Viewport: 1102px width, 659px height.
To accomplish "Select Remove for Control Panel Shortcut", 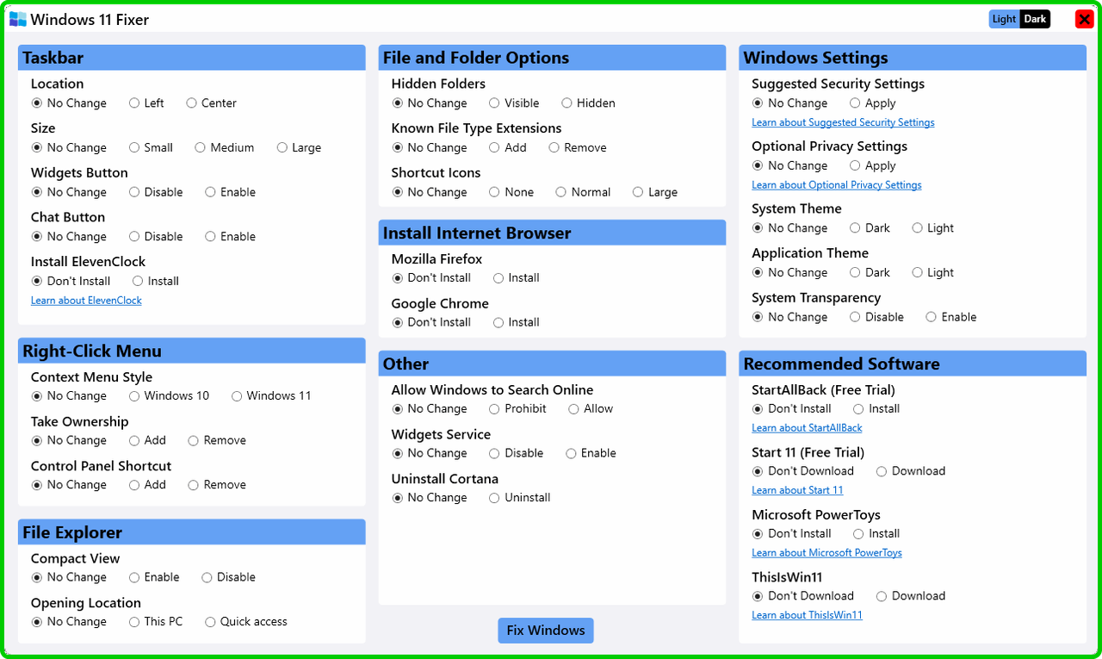I will pyautogui.click(x=217, y=485).
